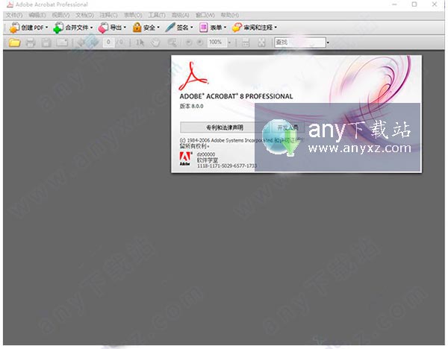Go to next page with down arrow icon
This screenshot has height=349, width=448.
click(93, 43)
